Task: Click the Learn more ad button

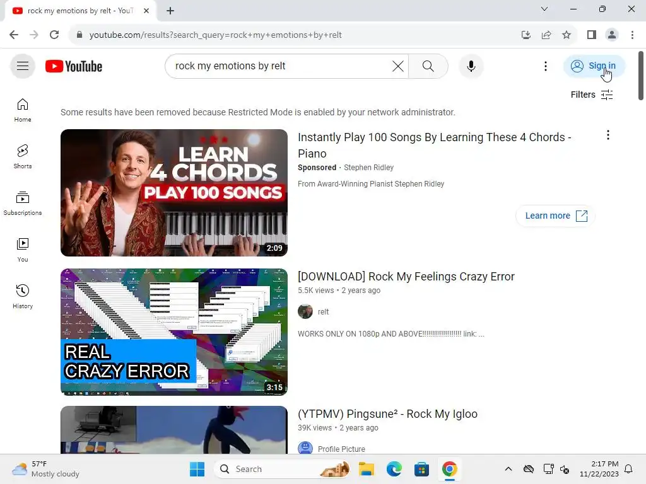Action: pyautogui.click(x=555, y=216)
